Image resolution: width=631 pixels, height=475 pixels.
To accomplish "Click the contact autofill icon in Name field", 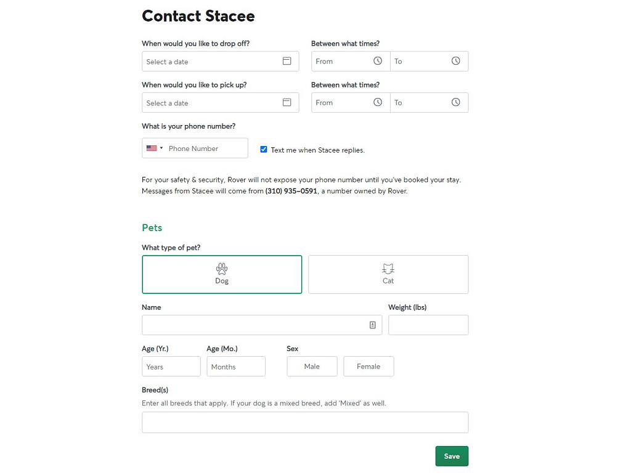I will tap(373, 325).
